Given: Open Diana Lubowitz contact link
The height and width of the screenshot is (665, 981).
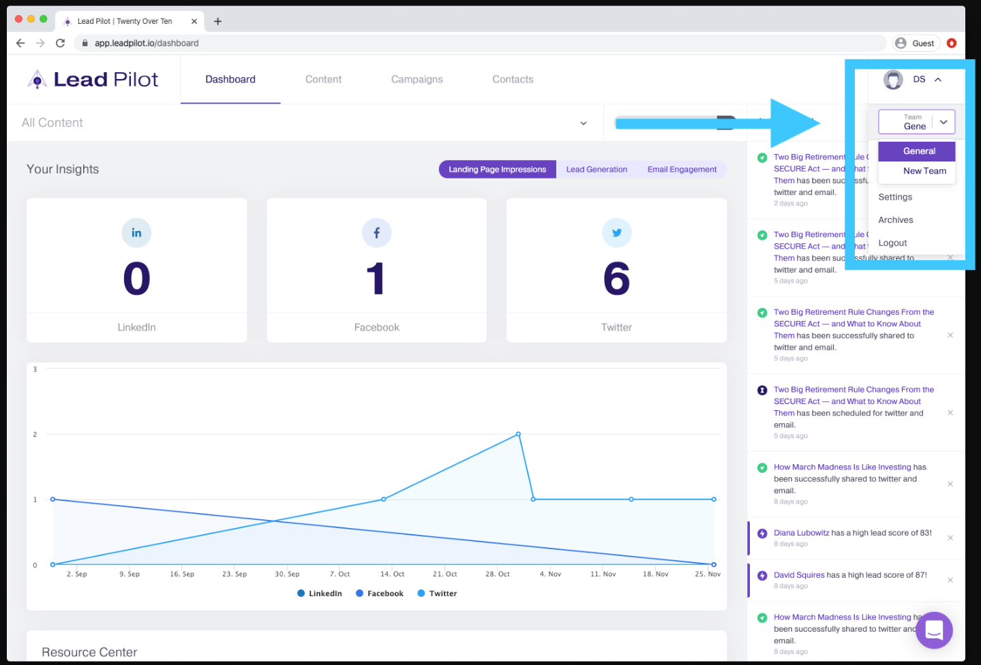Looking at the screenshot, I should click(801, 533).
